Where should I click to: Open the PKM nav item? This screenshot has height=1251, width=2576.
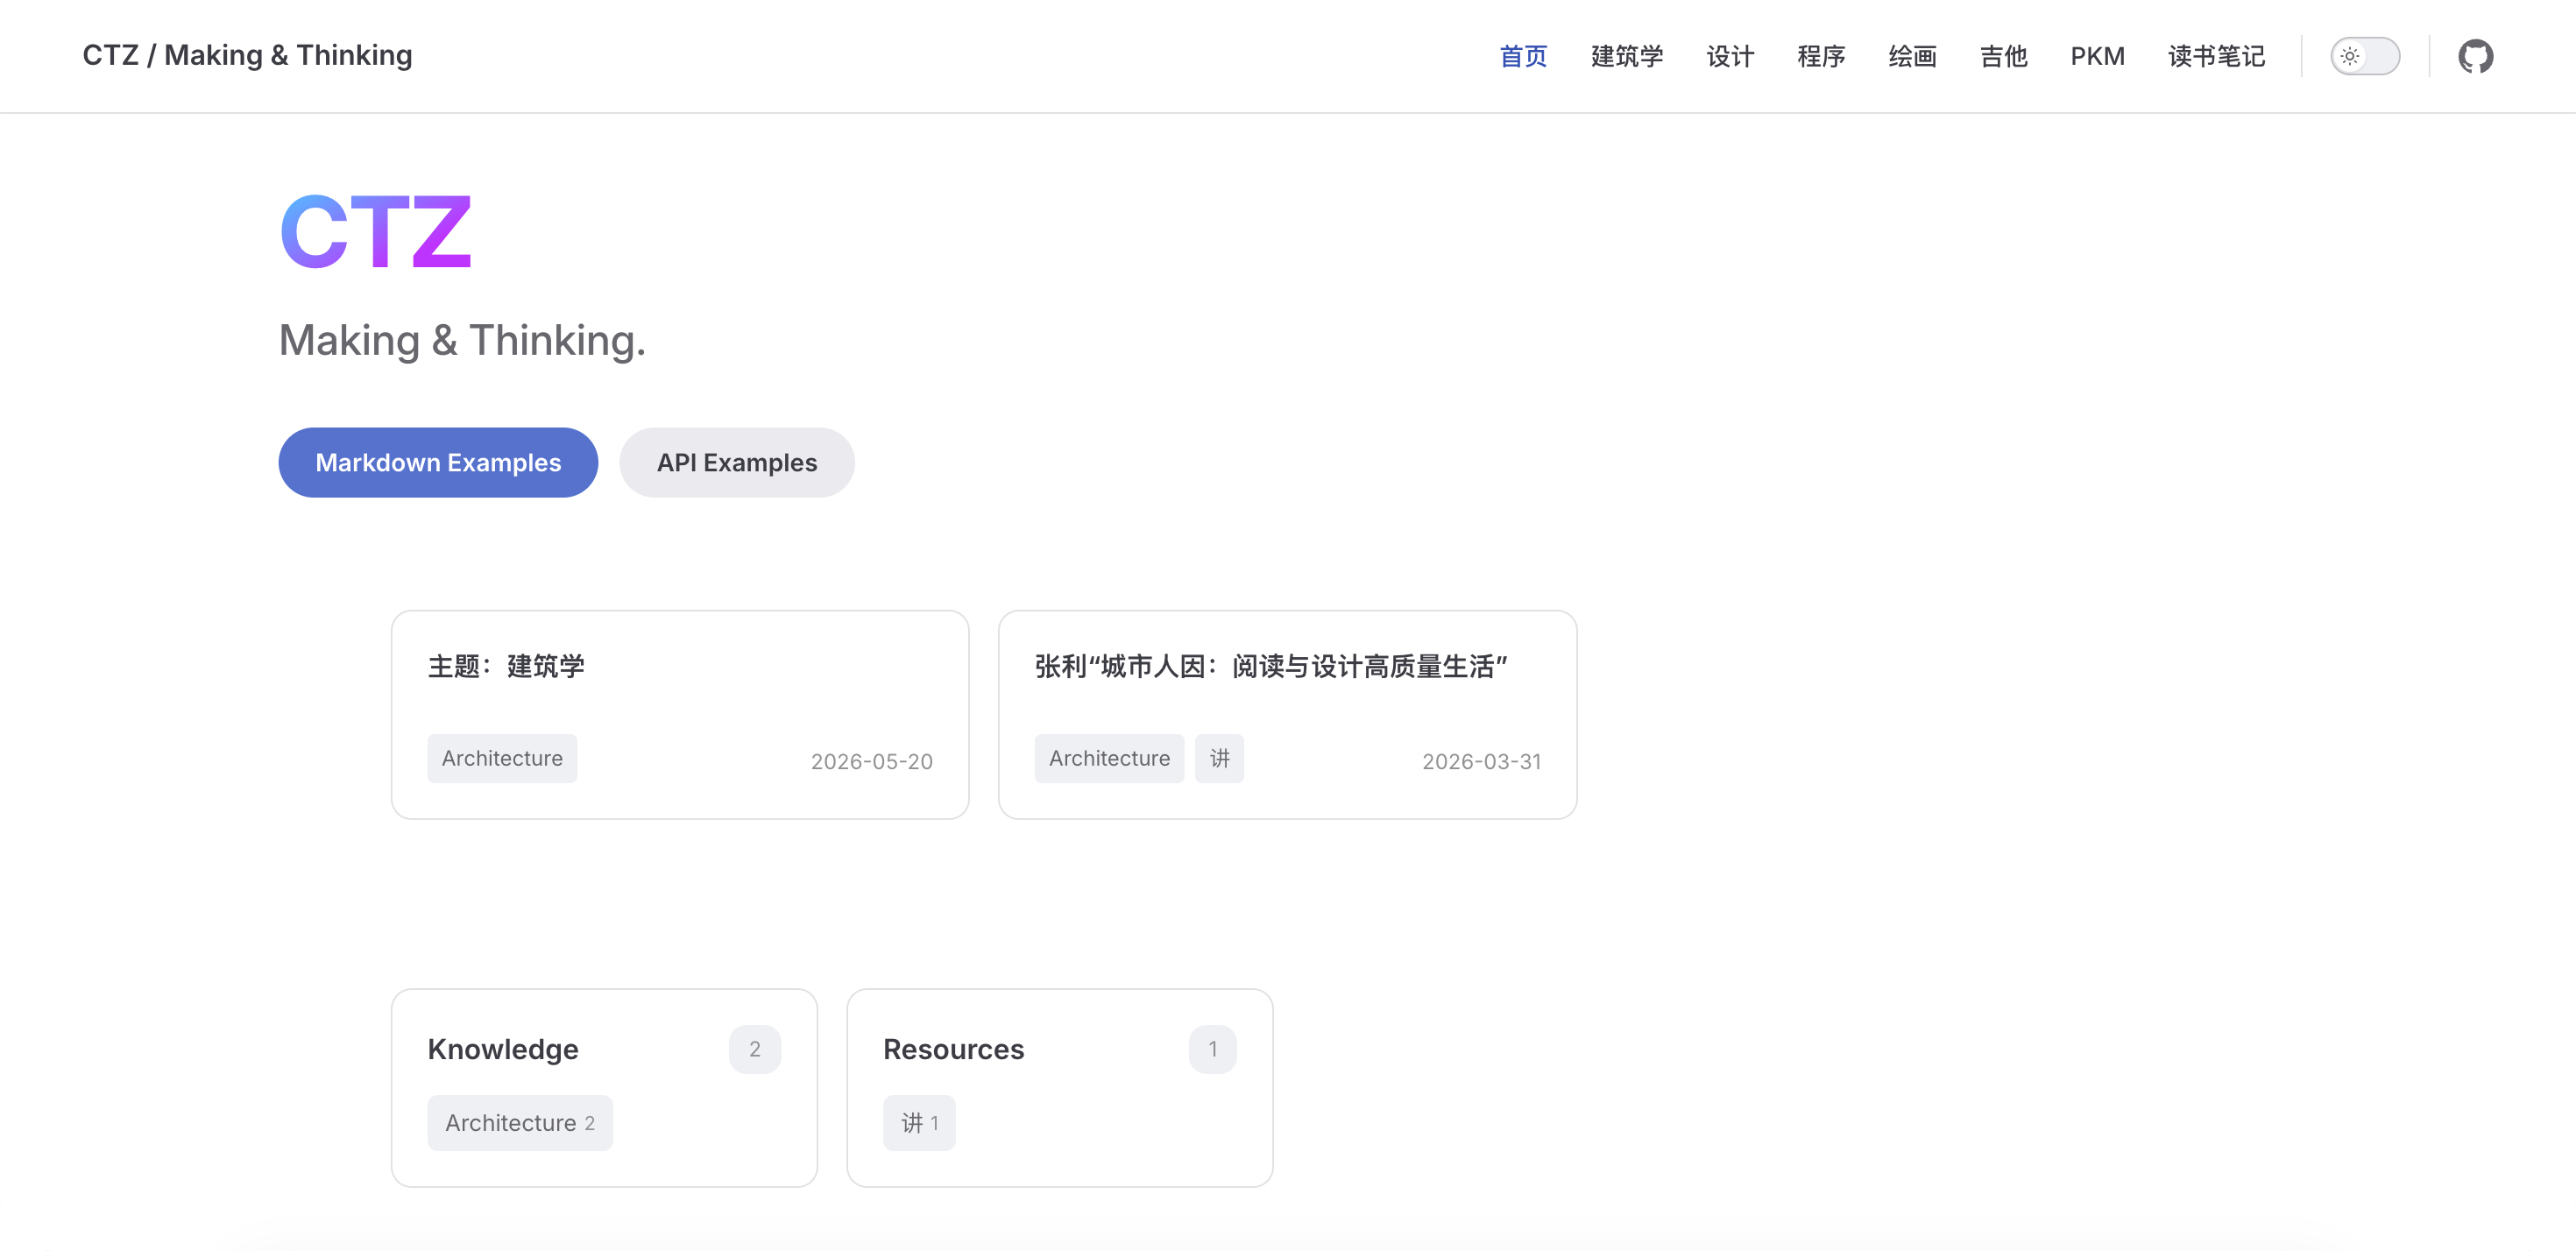coord(2097,56)
